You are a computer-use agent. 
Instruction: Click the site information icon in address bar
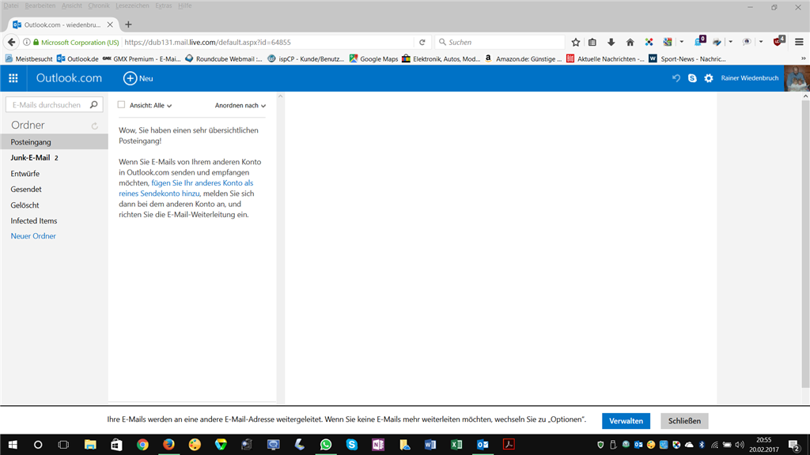pos(26,43)
